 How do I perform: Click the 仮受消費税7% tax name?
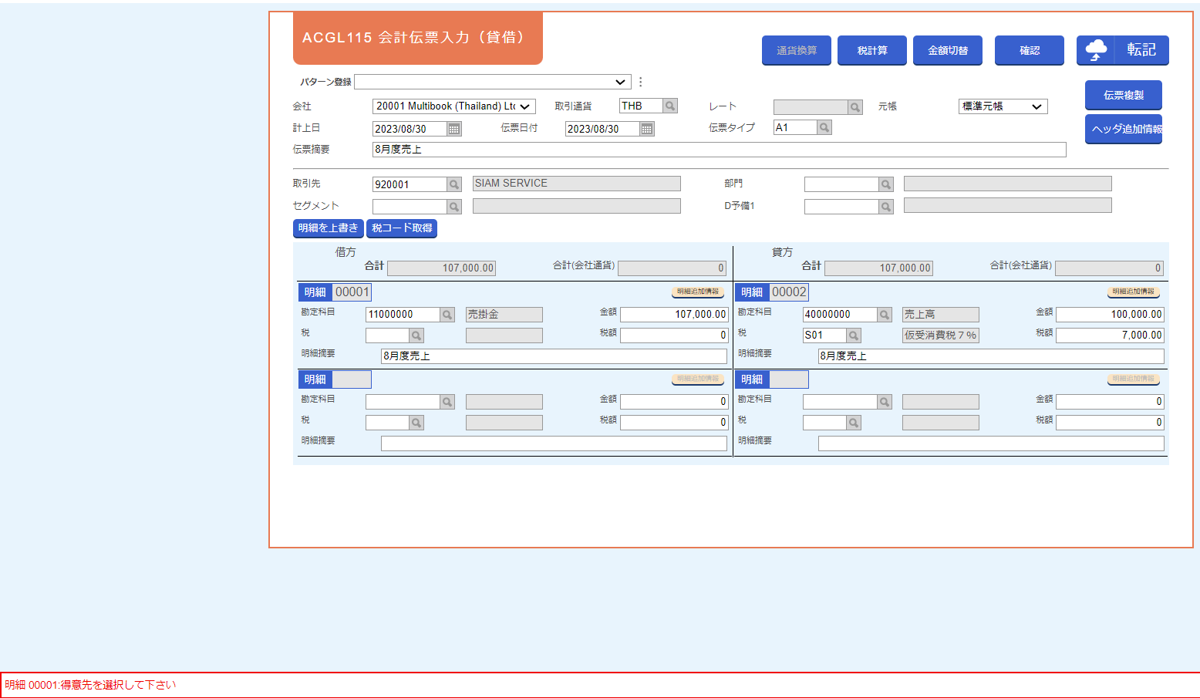tap(940, 336)
